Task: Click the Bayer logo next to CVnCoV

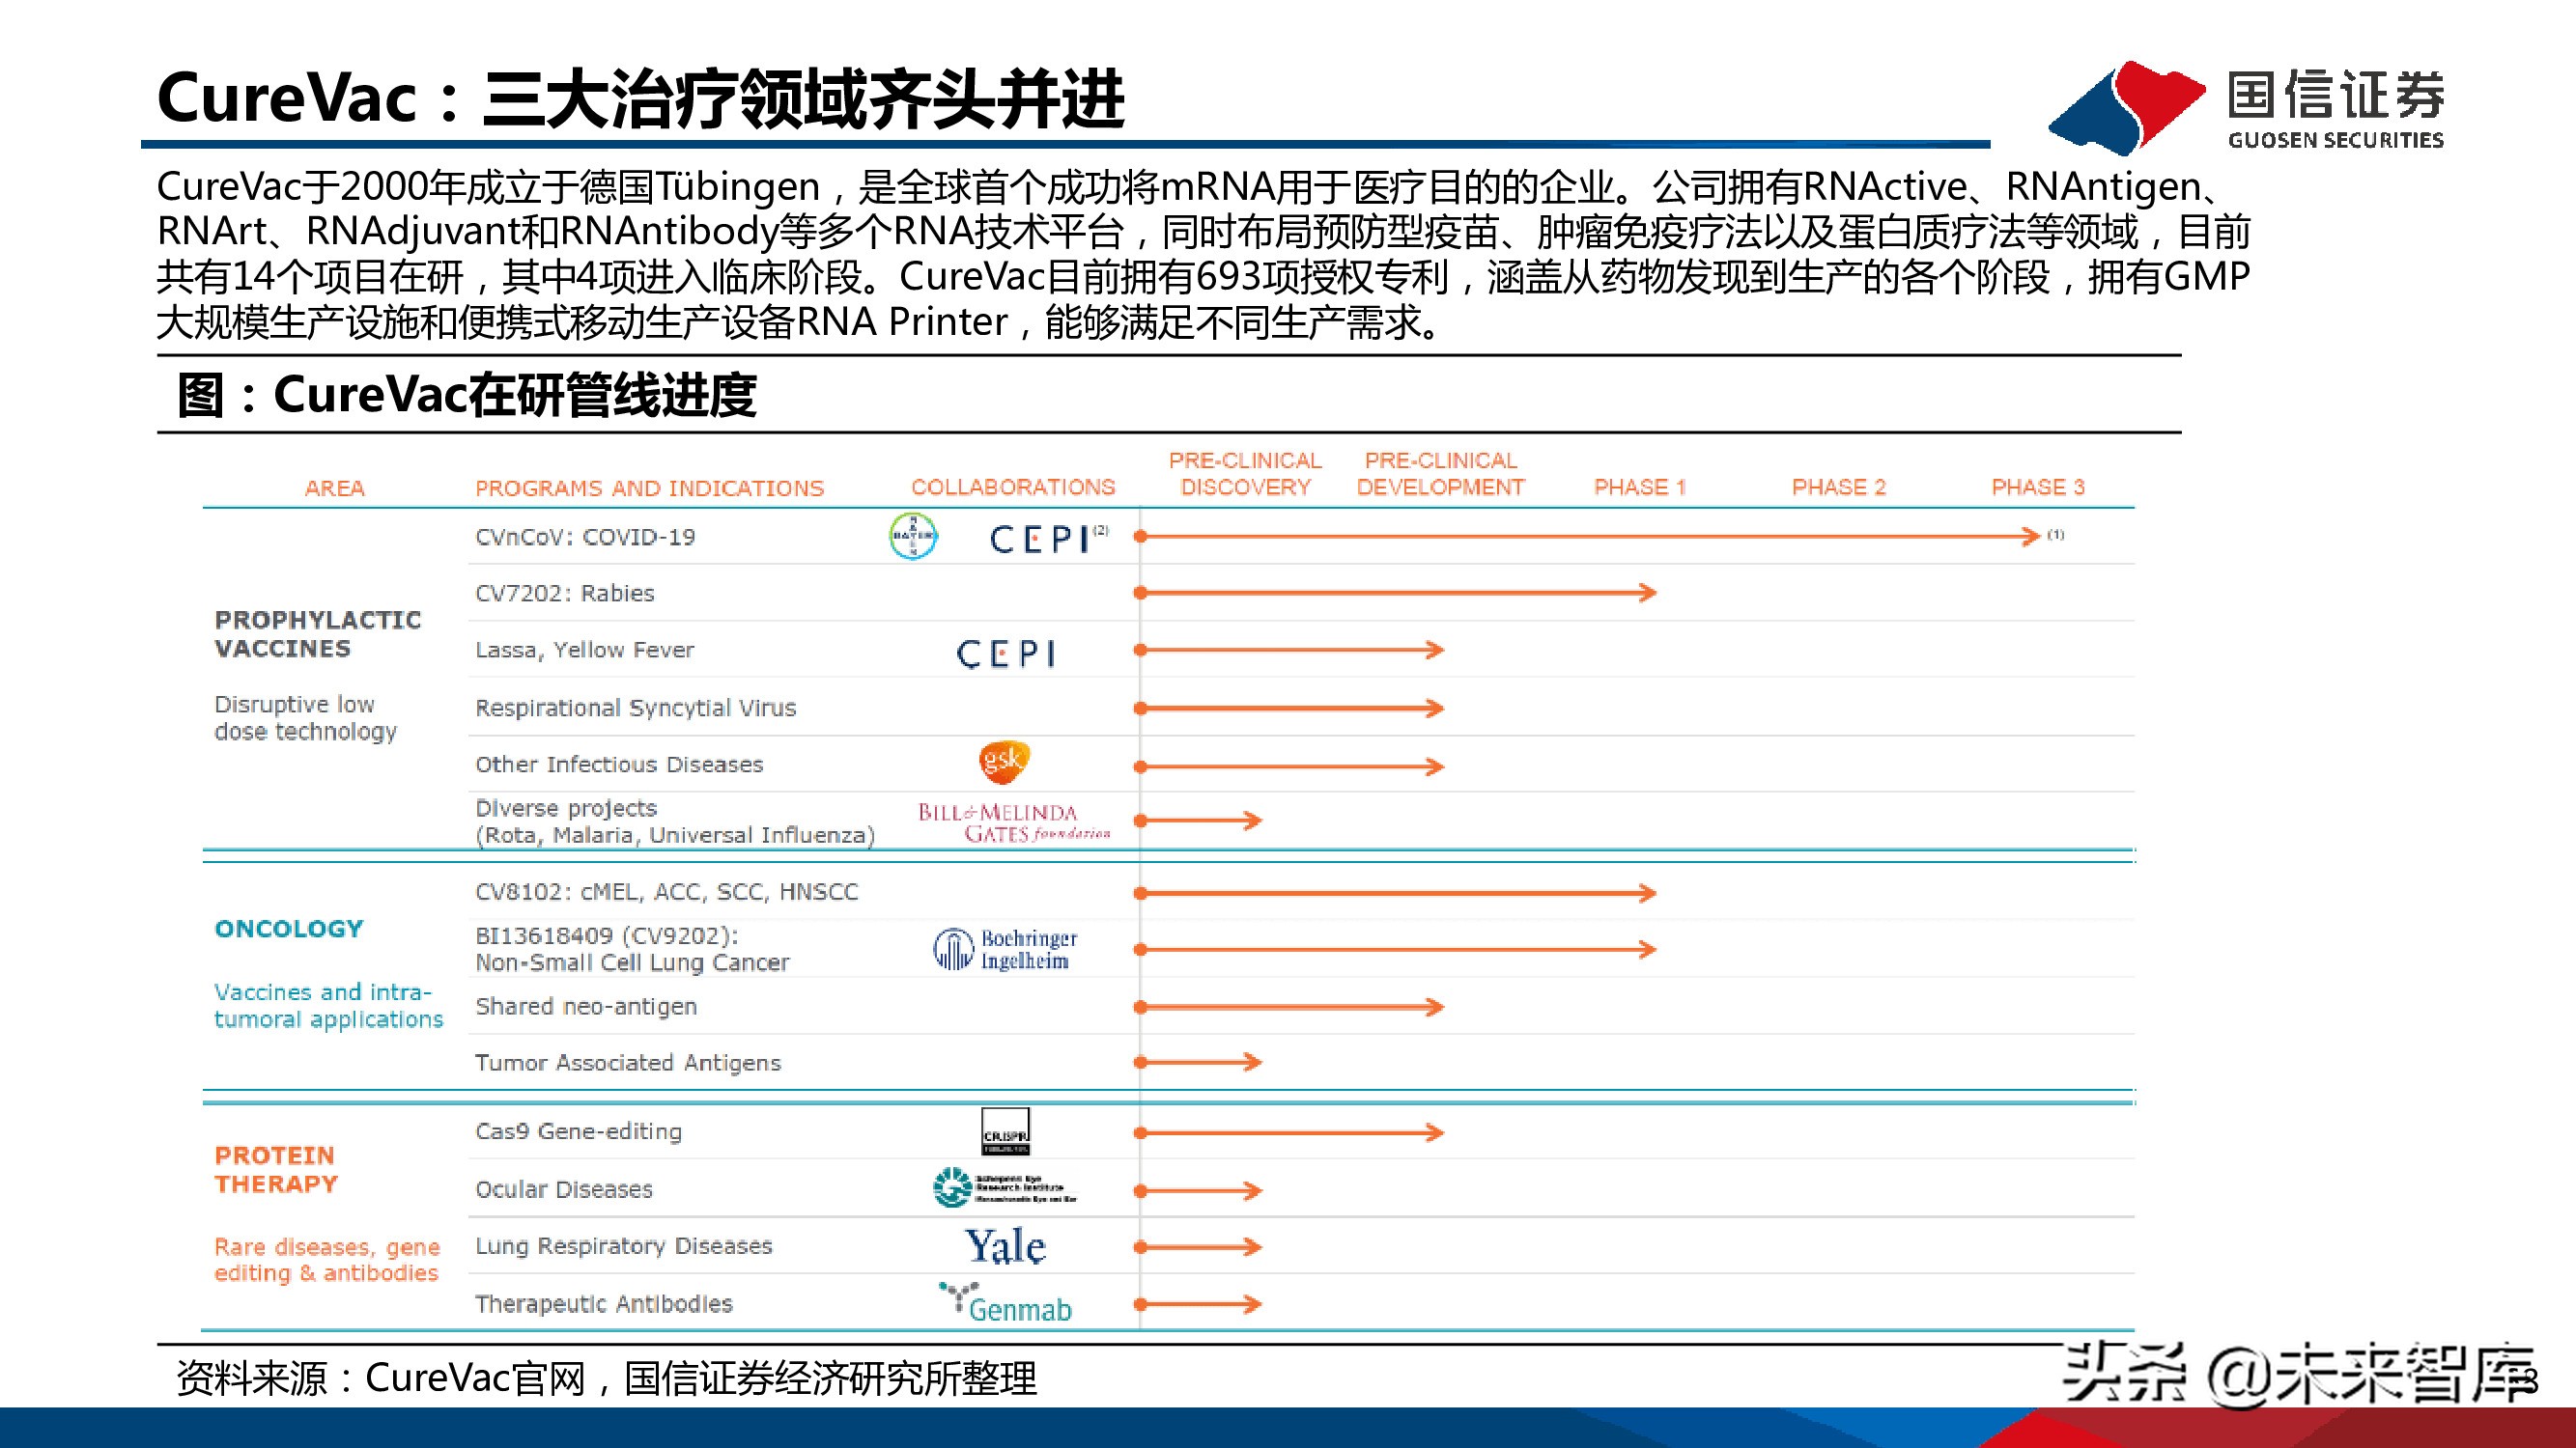Action: pyautogui.click(x=912, y=537)
